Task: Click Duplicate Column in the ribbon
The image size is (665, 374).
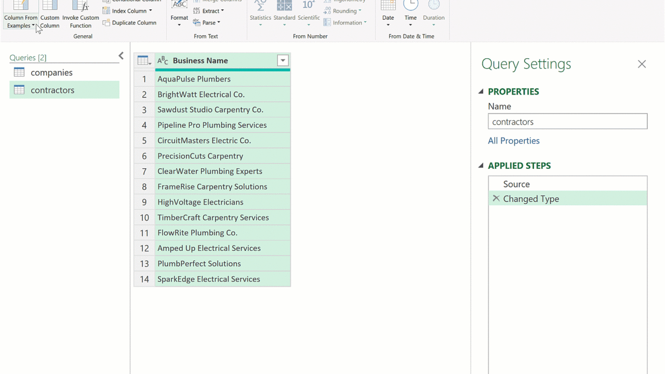Action: 134,23
